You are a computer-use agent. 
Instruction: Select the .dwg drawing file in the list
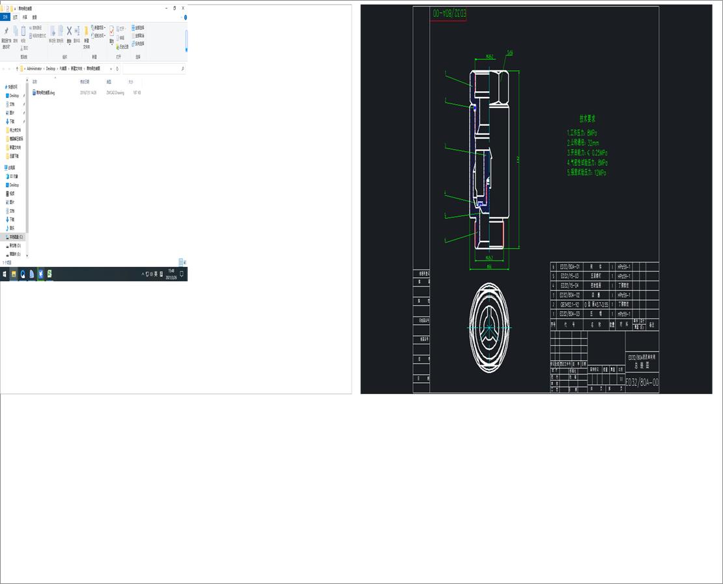click(45, 92)
